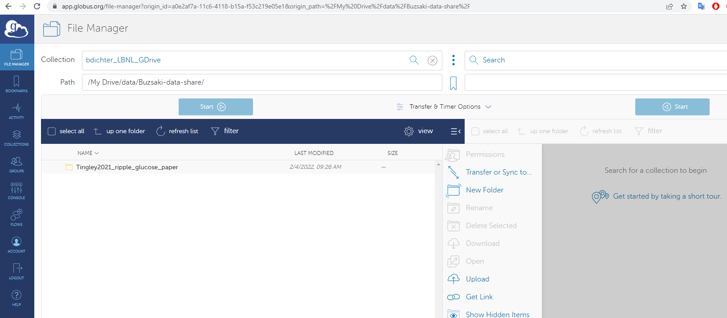
Task: Click Logout in the sidebar
Action: coord(17,271)
